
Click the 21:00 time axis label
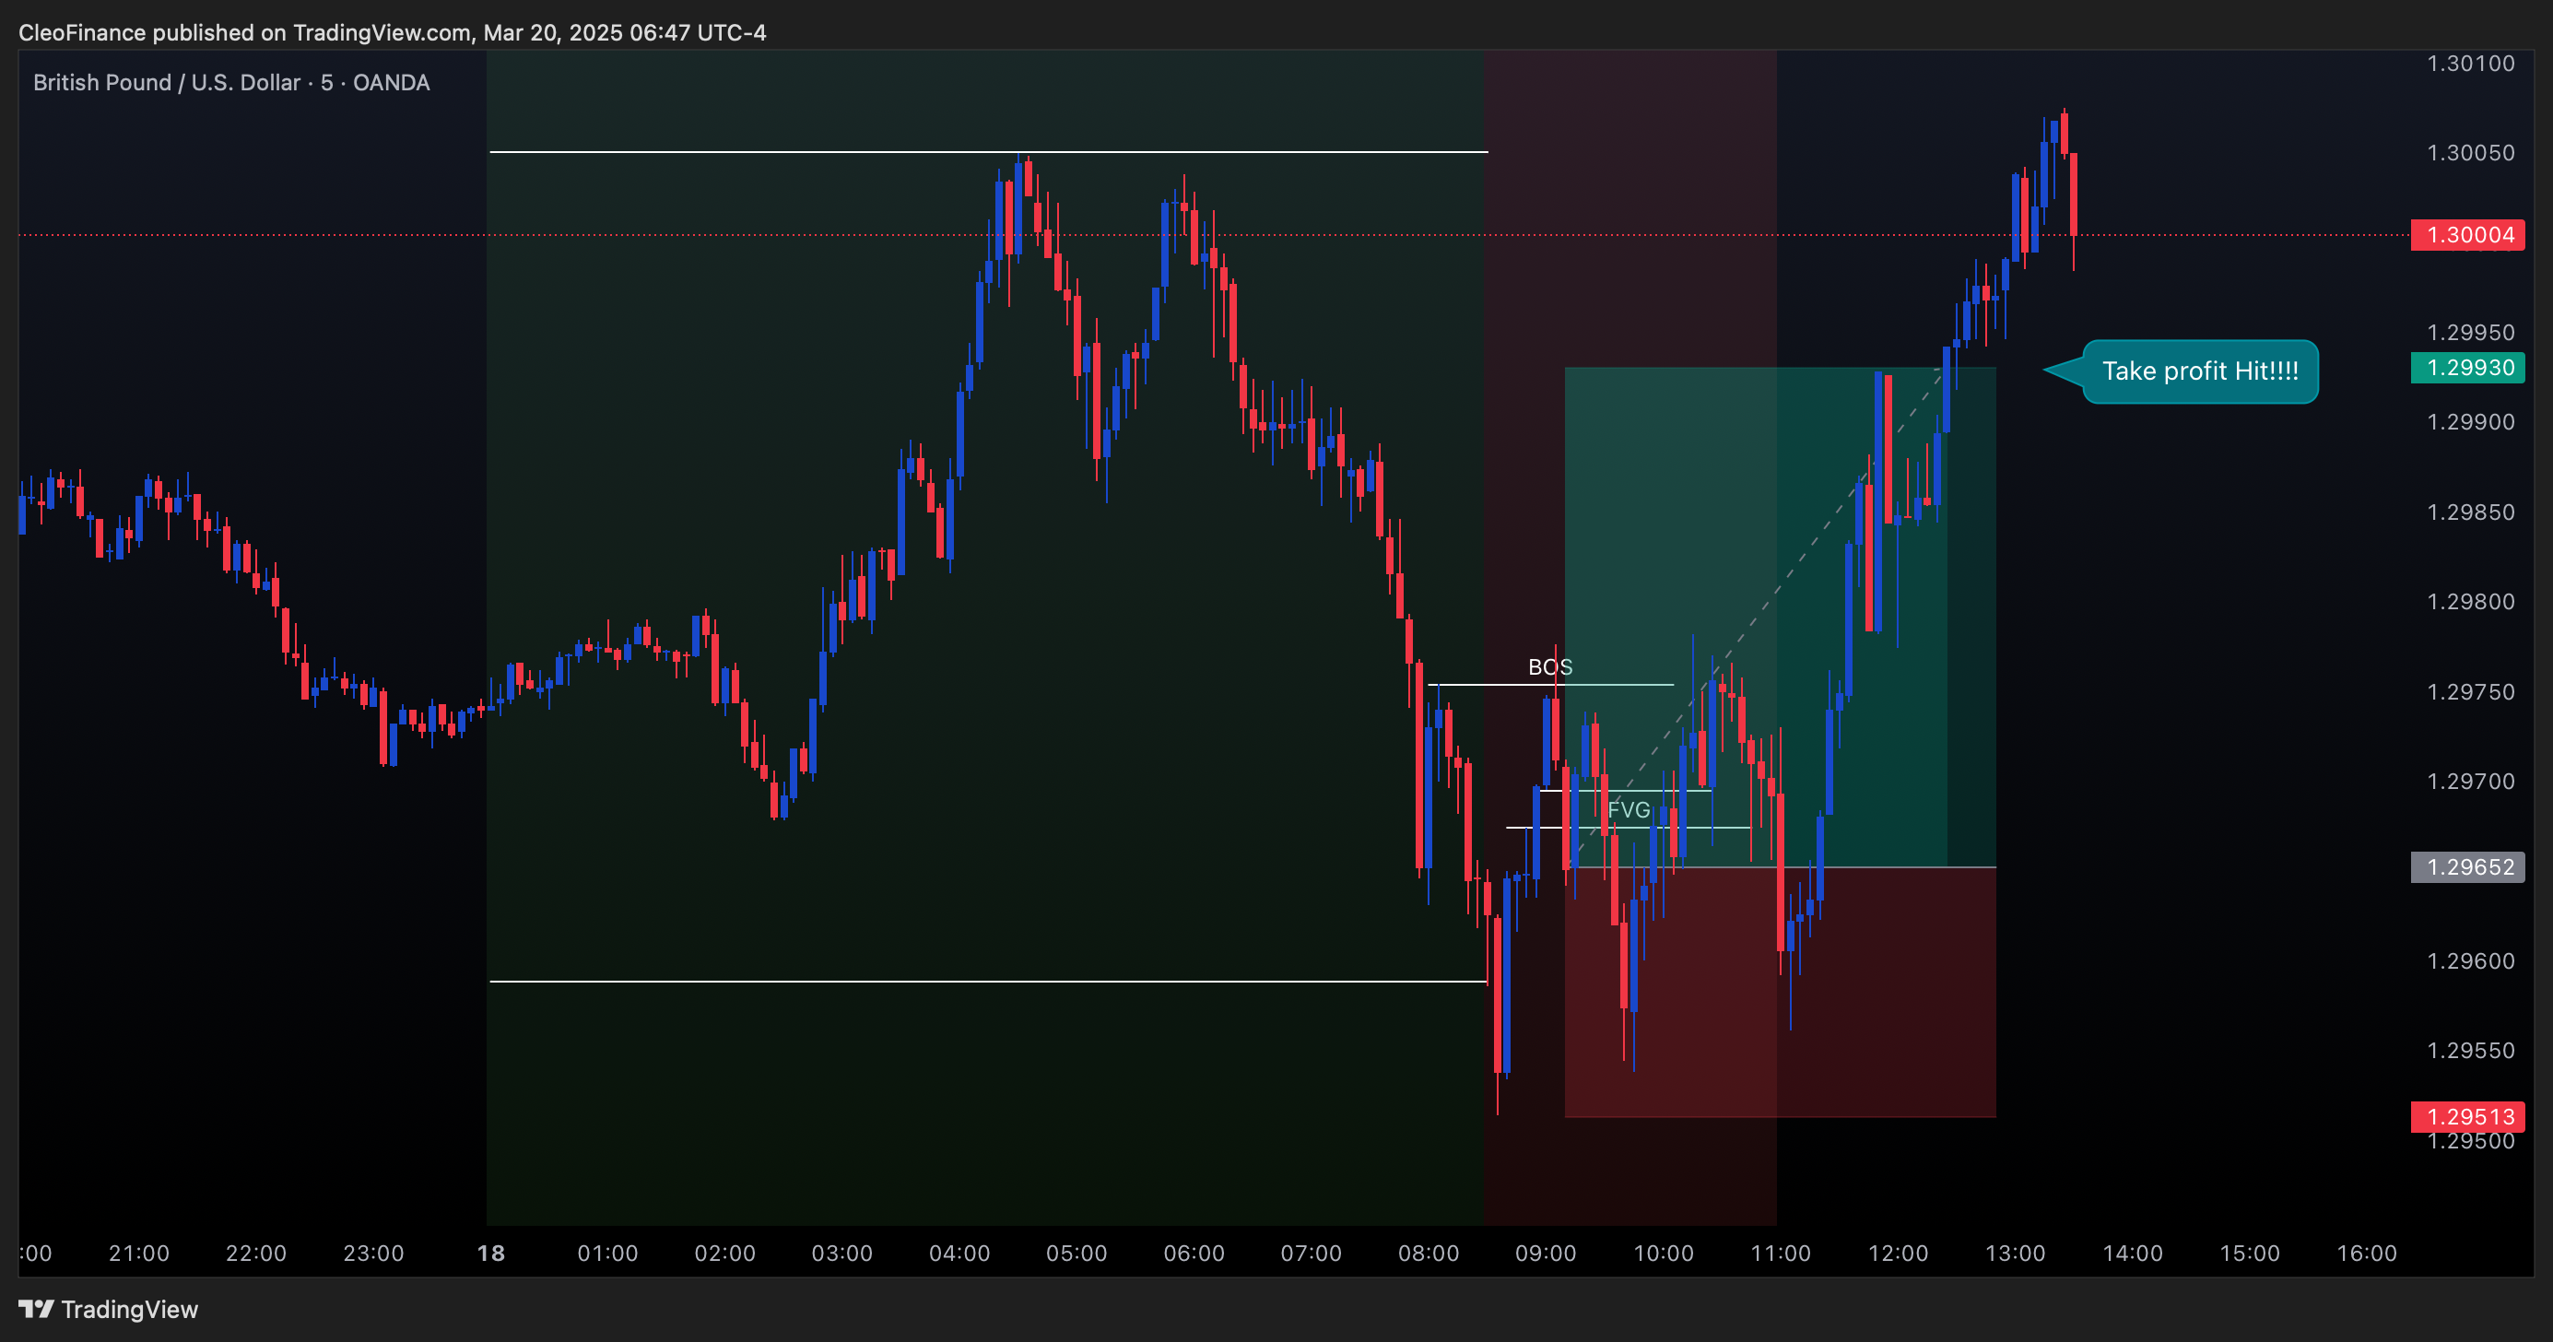coord(139,1253)
